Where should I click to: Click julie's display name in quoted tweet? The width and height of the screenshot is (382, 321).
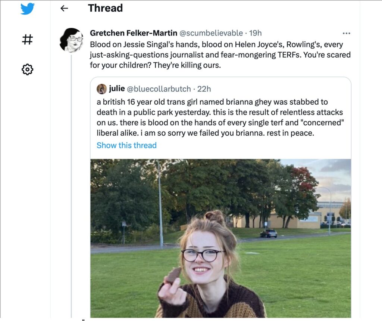117,89
